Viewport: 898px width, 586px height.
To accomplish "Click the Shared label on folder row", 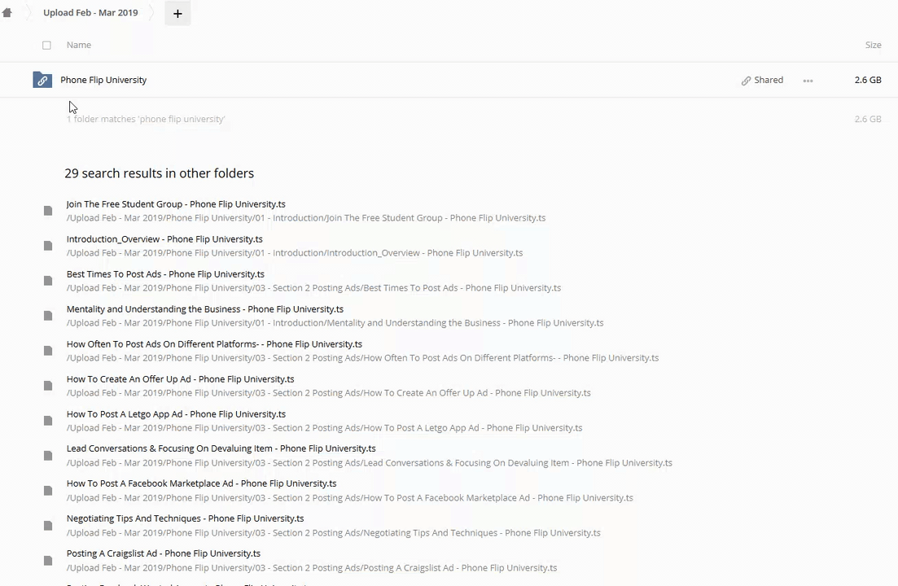I will point(769,80).
